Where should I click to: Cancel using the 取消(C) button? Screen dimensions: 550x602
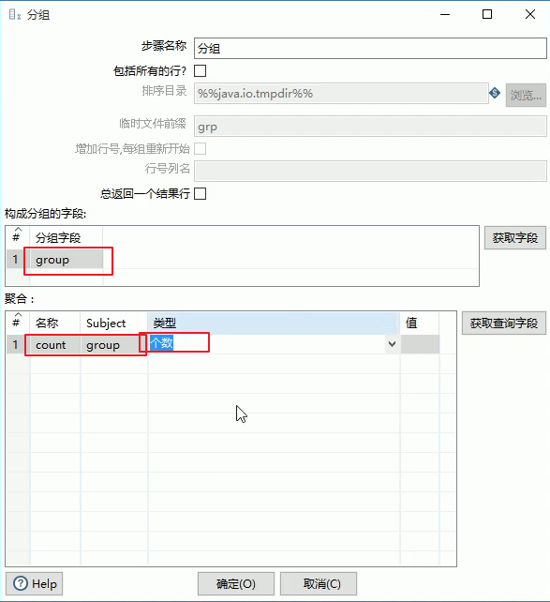tap(319, 584)
